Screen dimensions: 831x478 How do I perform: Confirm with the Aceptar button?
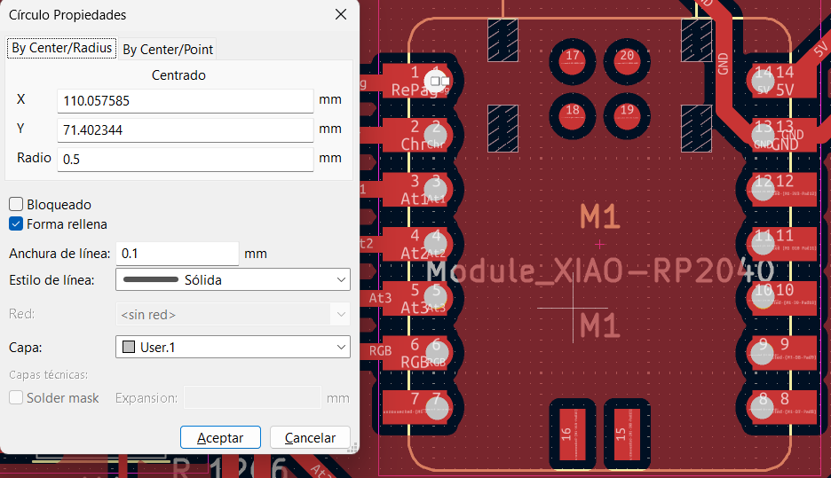tap(220, 438)
